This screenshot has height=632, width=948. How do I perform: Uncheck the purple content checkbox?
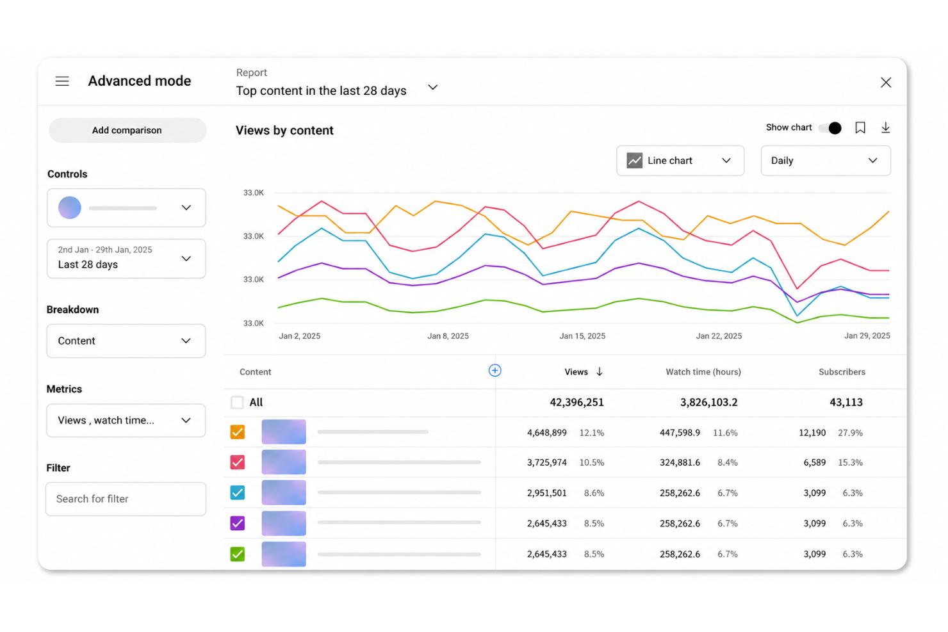click(238, 523)
